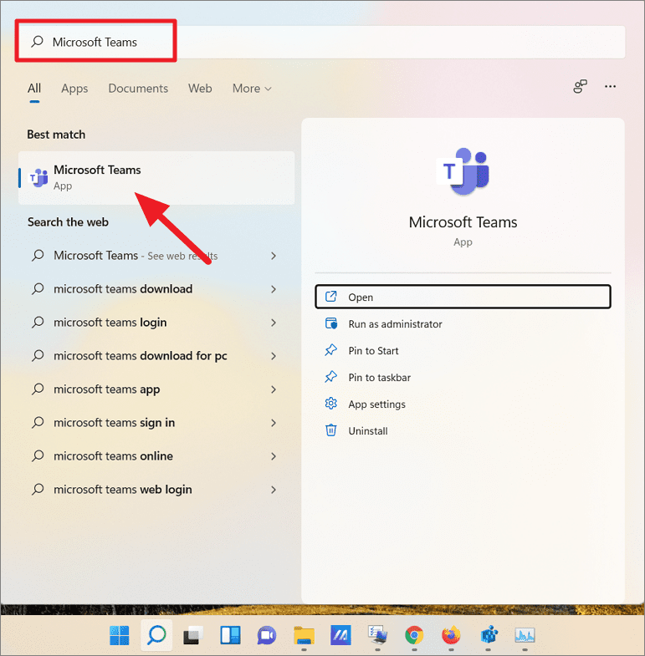Click the trash icon for Uninstall
The image size is (645, 656).
(x=331, y=430)
